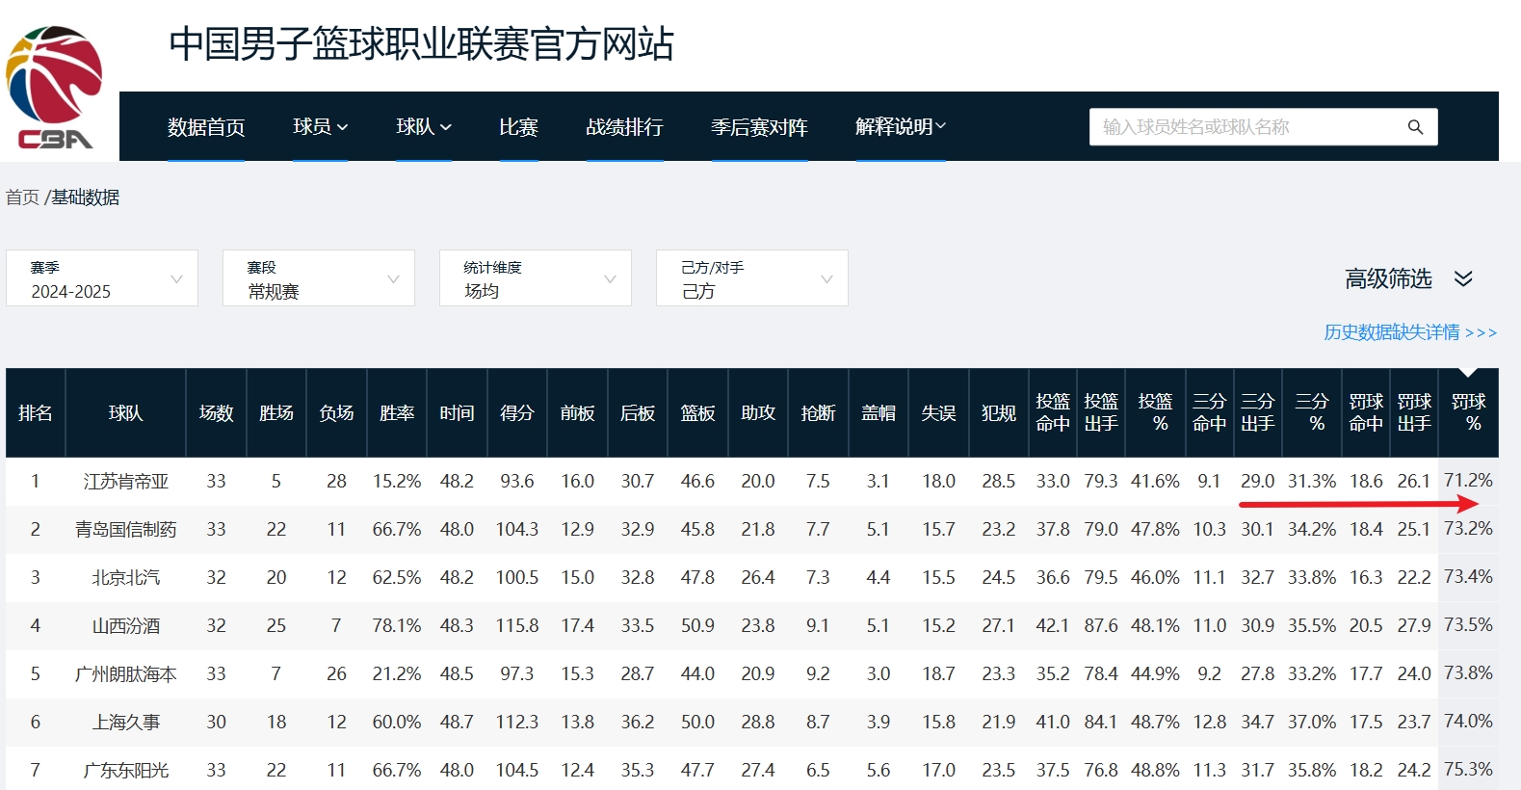Open 江苏肯帝亚 team link
The width and height of the screenshot is (1521, 790).
(x=125, y=481)
